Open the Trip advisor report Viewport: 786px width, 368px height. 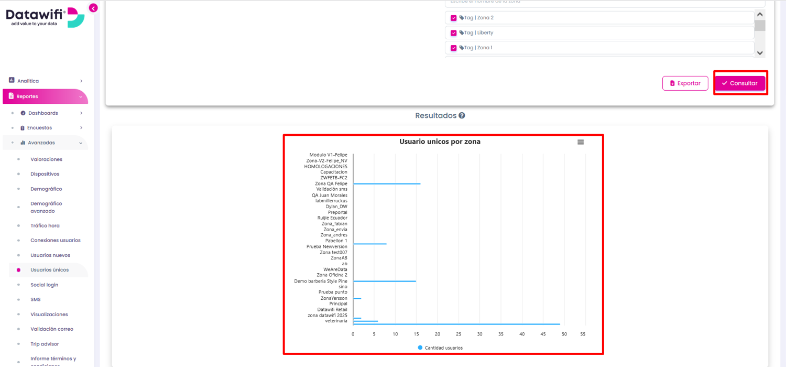45,344
